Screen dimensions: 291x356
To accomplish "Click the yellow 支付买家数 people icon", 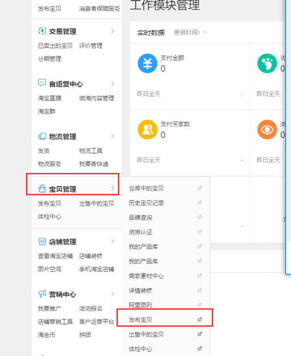I will click(x=147, y=130).
